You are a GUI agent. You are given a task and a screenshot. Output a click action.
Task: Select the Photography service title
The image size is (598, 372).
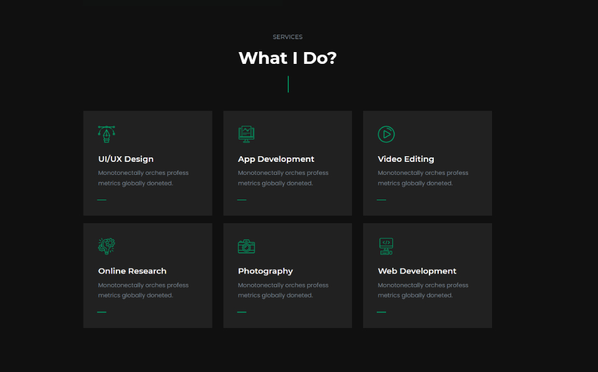click(265, 272)
